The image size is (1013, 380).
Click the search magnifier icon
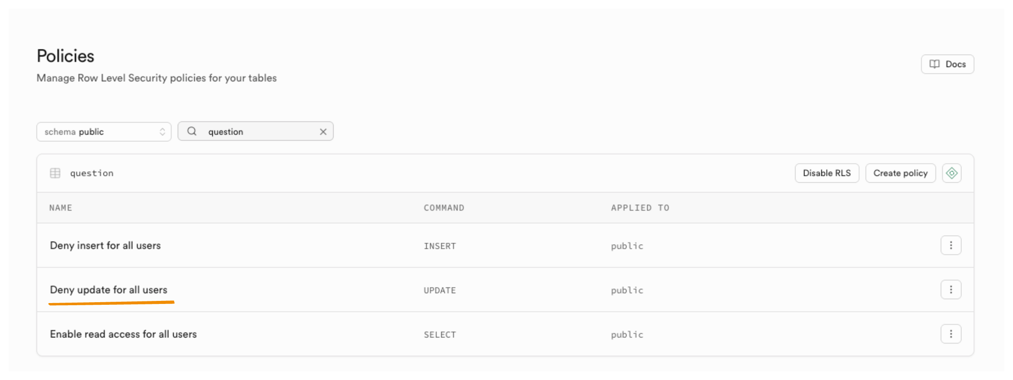tap(192, 132)
